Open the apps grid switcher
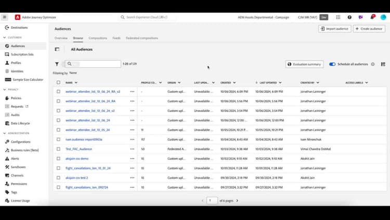The width and height of the screenshot is (390, 220). coord(338,17)
